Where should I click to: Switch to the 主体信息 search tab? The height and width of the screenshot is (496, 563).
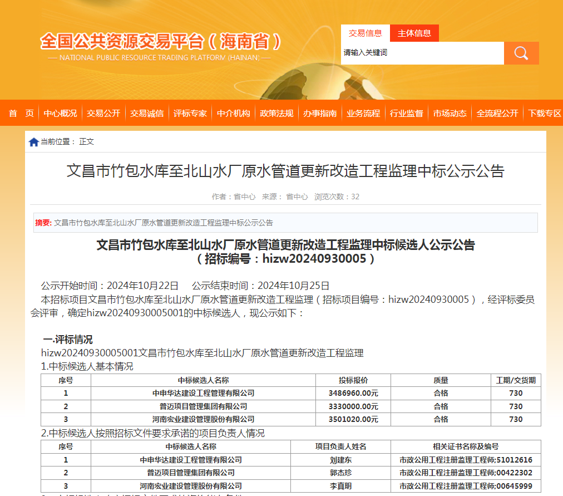(x=414, y=33)
